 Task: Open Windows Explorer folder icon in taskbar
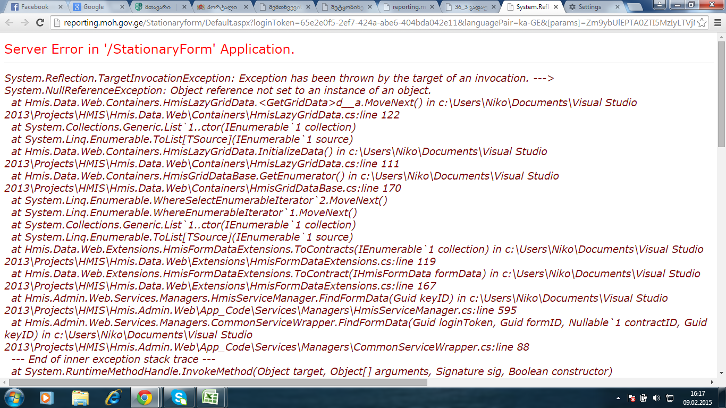pos(80,397)
